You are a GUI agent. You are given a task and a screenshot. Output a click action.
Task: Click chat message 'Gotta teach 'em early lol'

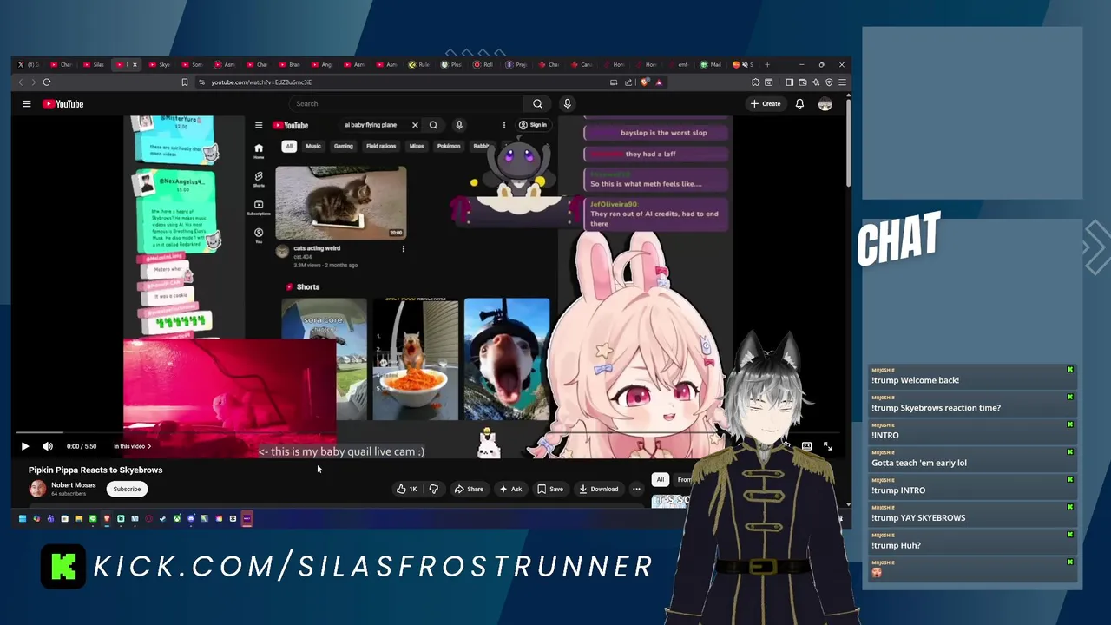pos(919,463)
